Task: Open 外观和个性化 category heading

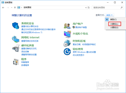Action: tap(80, 34)
